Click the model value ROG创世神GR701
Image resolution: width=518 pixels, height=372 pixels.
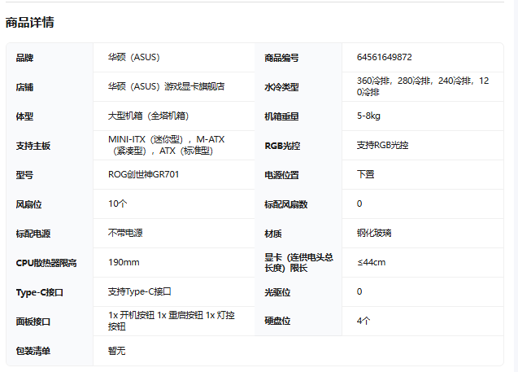[143, 174]
